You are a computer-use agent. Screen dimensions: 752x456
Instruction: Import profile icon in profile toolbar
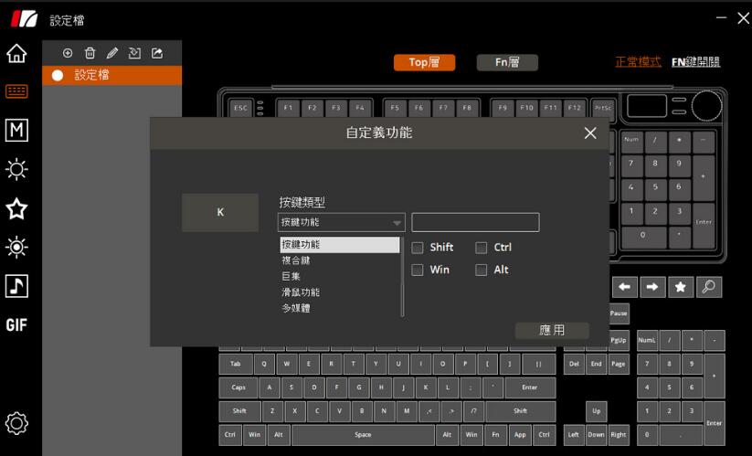[134, 53]
